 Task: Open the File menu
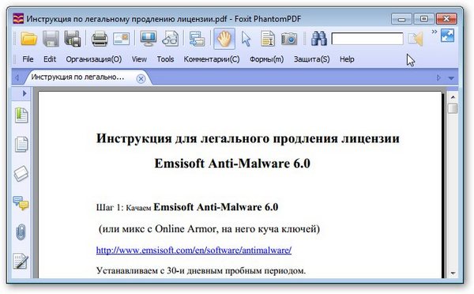click(x=28, y=59)
